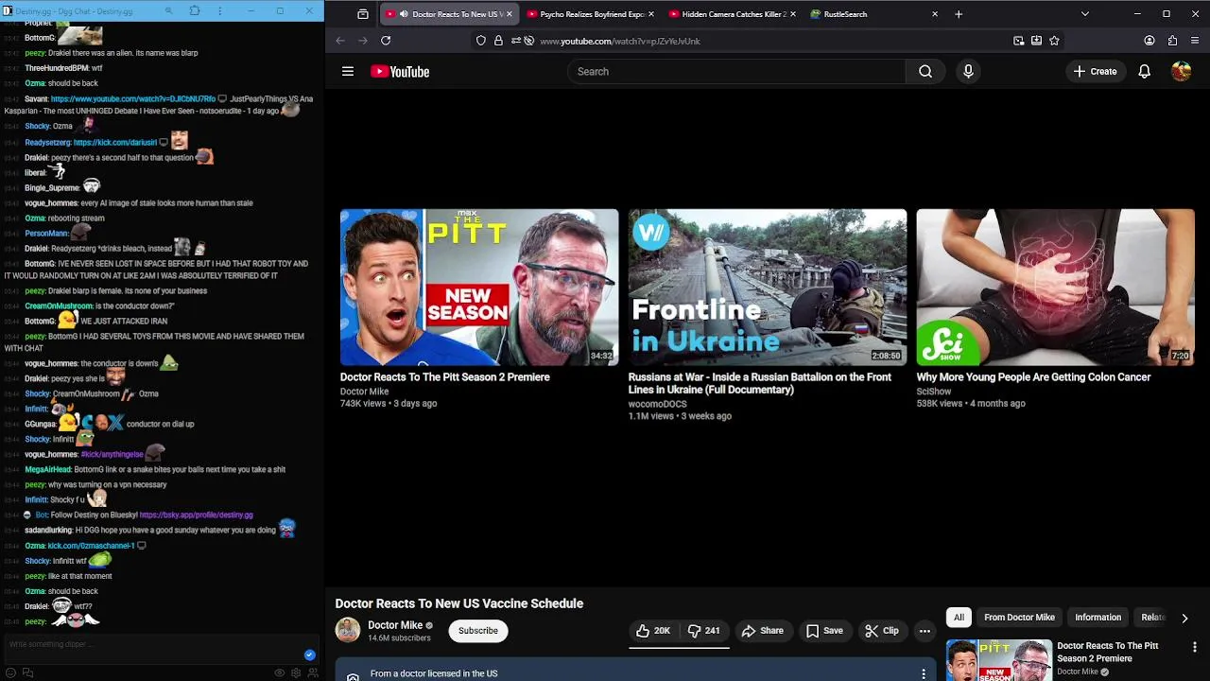1210x681 pixels.
Task: Open sidebar Pitt Season 2 Premiere thumbnail
Action: [x=998, y=660]
